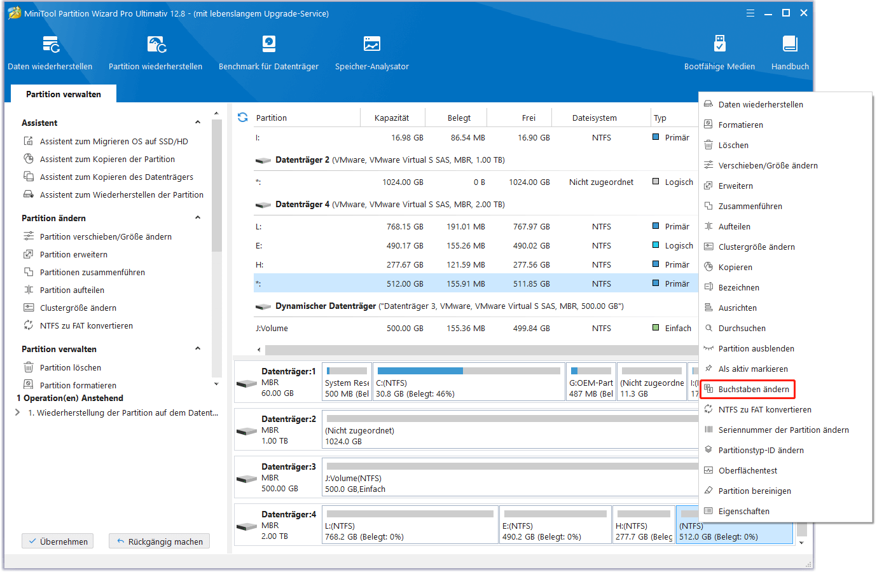Viewport: 877px width, 572px height.
Task: Select C:(NTFS) block in disk map
Action: [x=469, y=382]
